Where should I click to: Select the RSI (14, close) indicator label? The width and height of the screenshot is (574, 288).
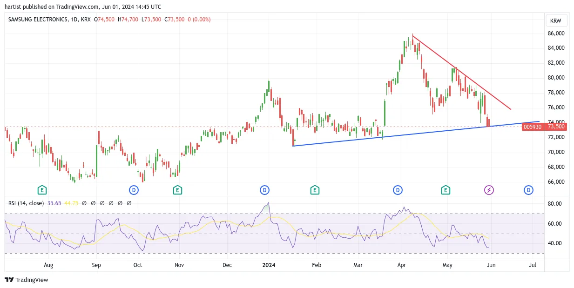pos(26,203)
